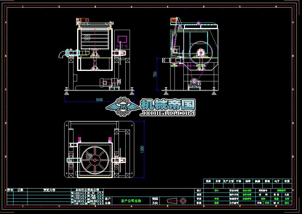The image size is (302, 214).
Task: Select the large drum circle in side view
Action: coord(201,52)
